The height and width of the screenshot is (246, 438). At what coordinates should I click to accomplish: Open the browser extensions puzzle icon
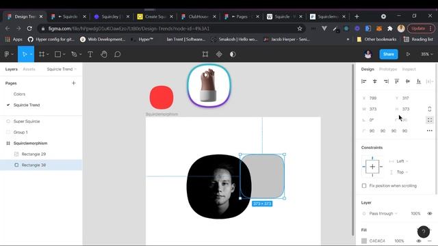[390, 29]
